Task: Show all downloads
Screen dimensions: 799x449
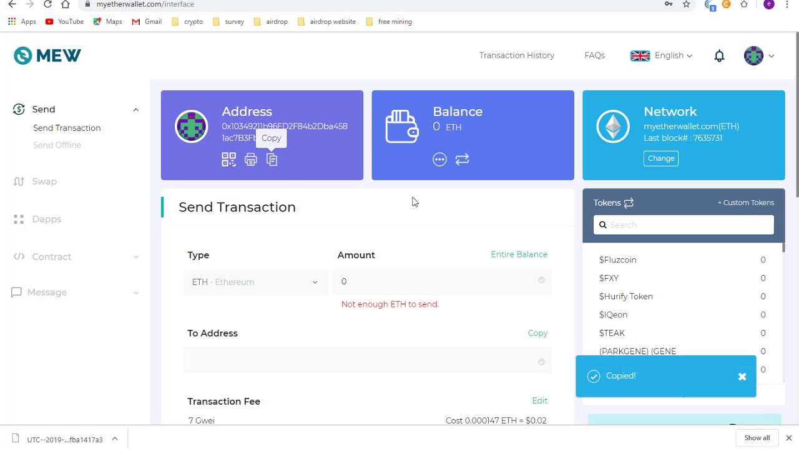Action: click(757, 438)
